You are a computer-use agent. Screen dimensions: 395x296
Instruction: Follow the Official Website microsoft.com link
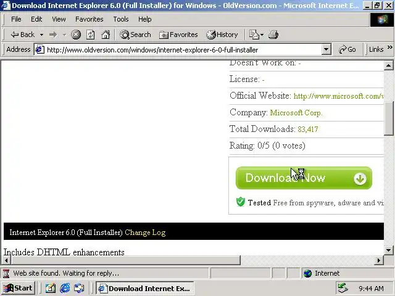pyautogui.click(x=339, y=96)
